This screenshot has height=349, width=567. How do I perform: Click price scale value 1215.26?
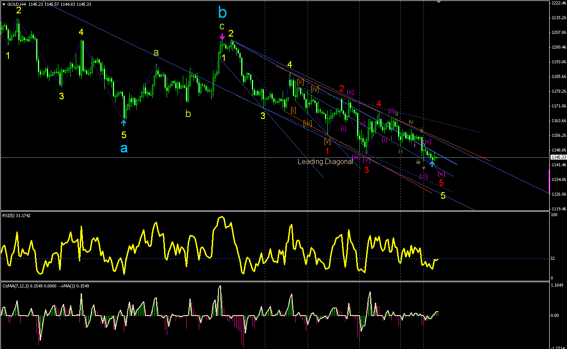tap(559, 17)
